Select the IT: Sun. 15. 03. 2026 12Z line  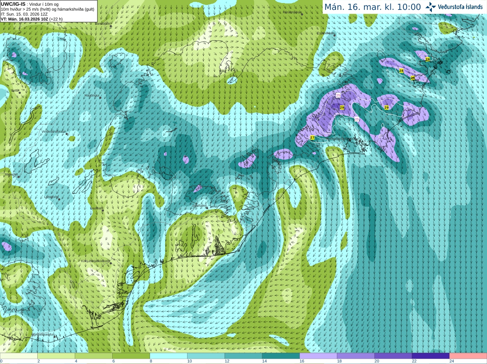(24, 14)
